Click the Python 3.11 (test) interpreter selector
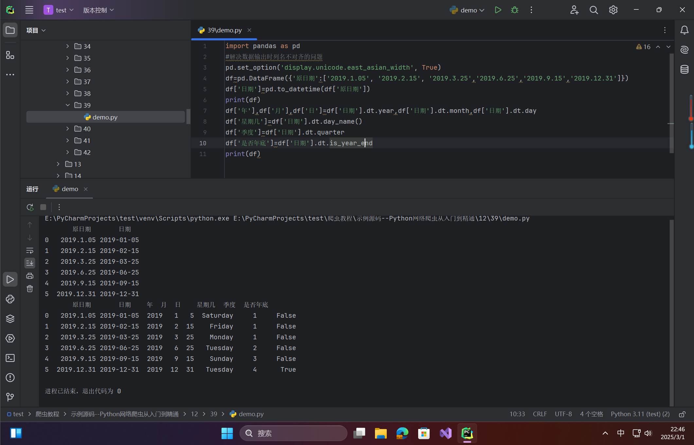Image resolution: width=694 pixels, height=445 pixels. tap(640, 414)
